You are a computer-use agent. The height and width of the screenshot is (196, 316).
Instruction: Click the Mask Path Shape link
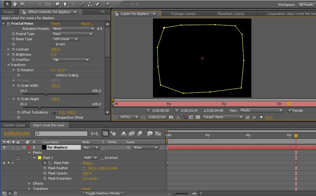click(89, 163)
